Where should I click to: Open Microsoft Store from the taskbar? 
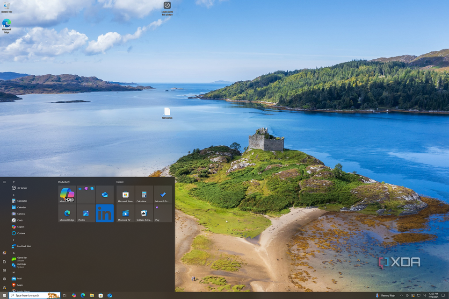(101, 296)
